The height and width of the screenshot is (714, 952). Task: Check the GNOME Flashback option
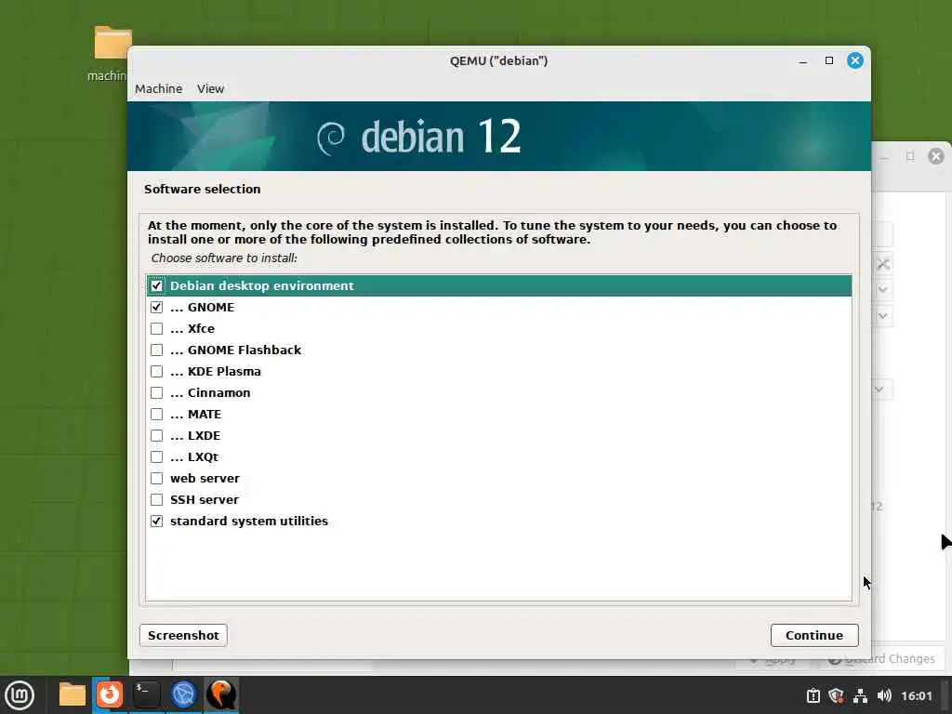[156, 350]
